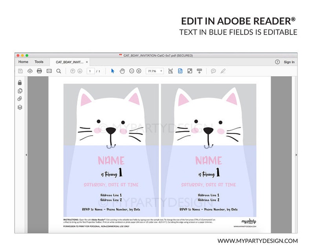This screenshot has height=248, width=312.
Task: Click the vertical scrollbar on the right
Action: [x=294, y=155]
